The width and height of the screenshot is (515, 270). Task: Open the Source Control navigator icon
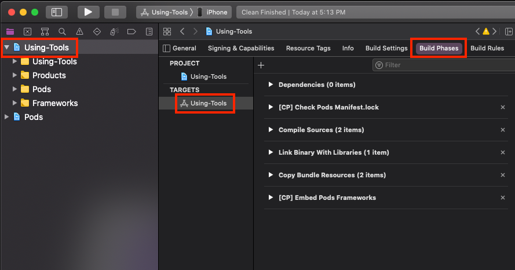(x=28, y=31)
